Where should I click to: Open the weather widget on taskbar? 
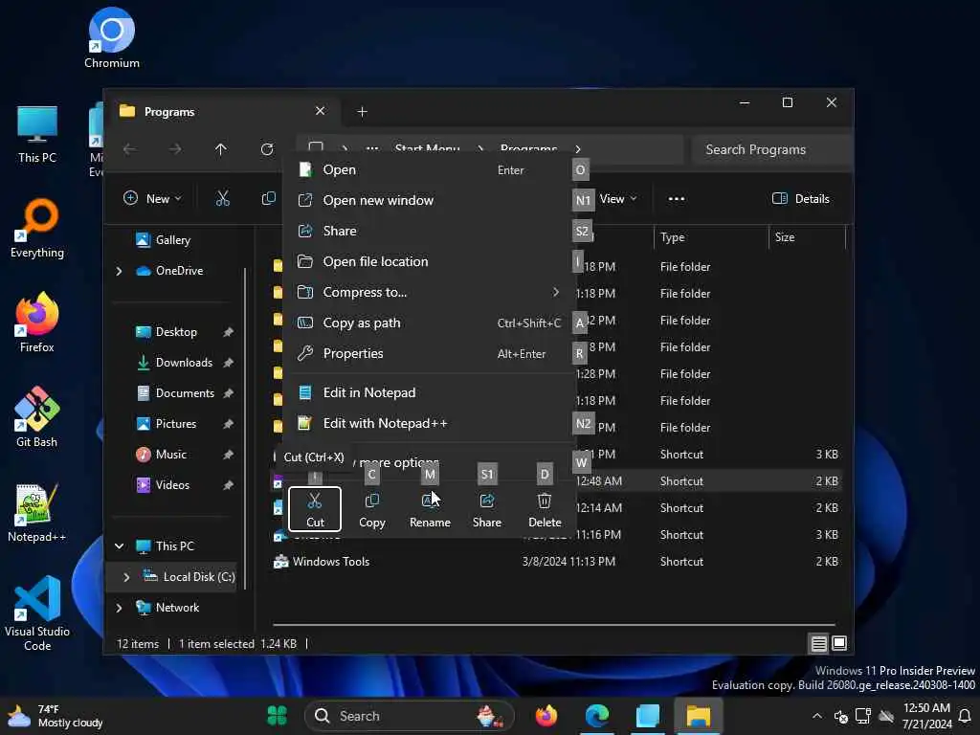55,716
